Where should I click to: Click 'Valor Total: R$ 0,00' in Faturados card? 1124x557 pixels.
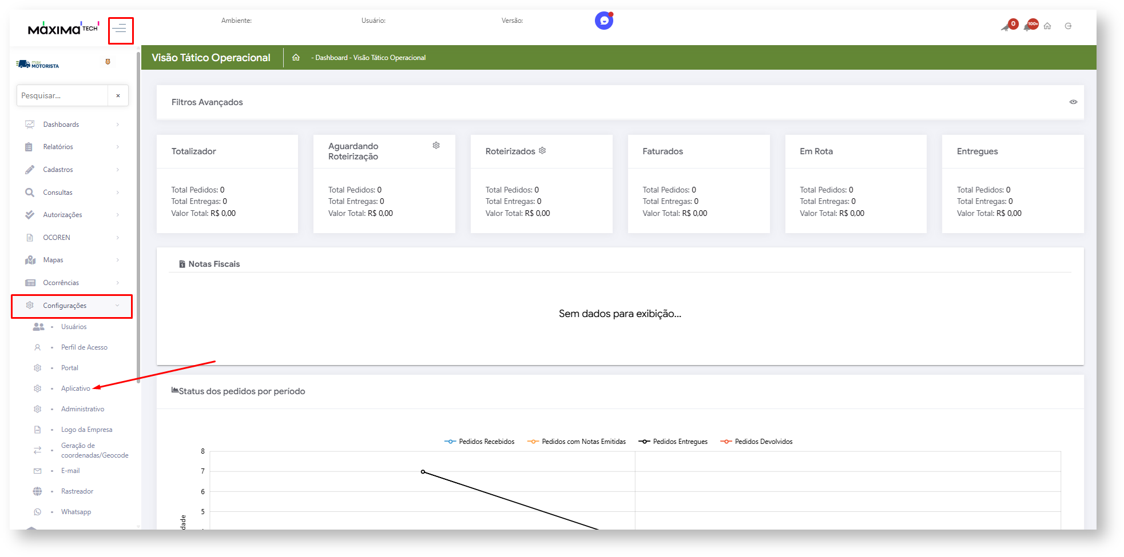[x=675, y=213]
